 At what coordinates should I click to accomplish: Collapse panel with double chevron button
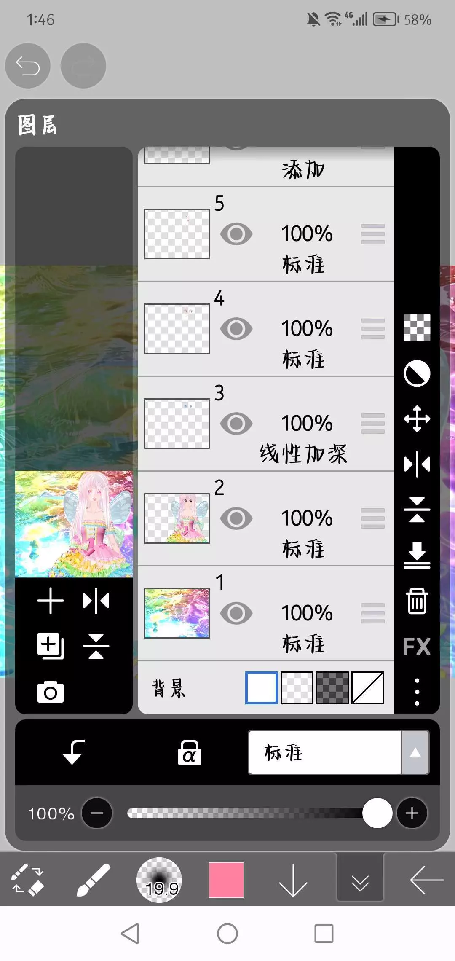[360, 880]
